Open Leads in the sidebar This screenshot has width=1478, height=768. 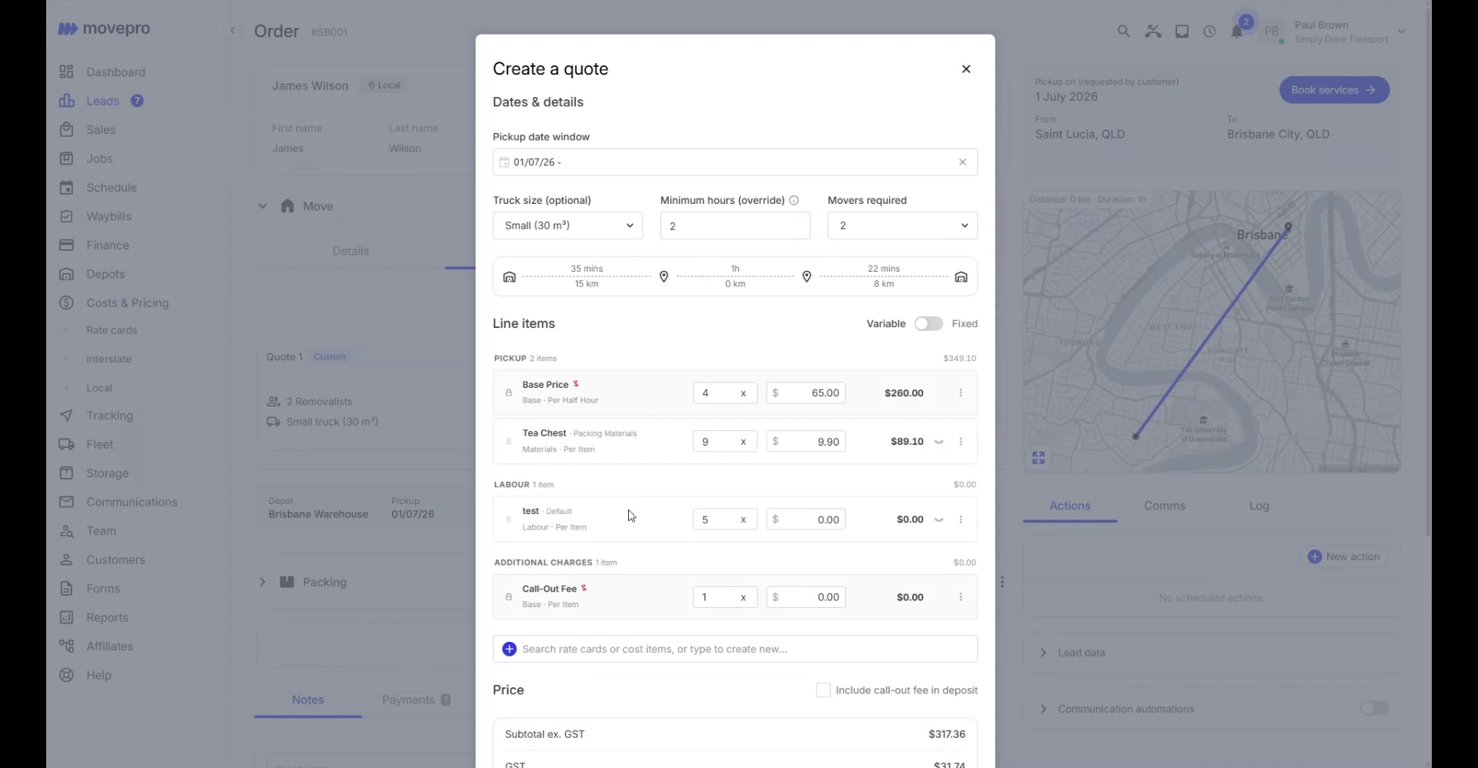[101, 101]
